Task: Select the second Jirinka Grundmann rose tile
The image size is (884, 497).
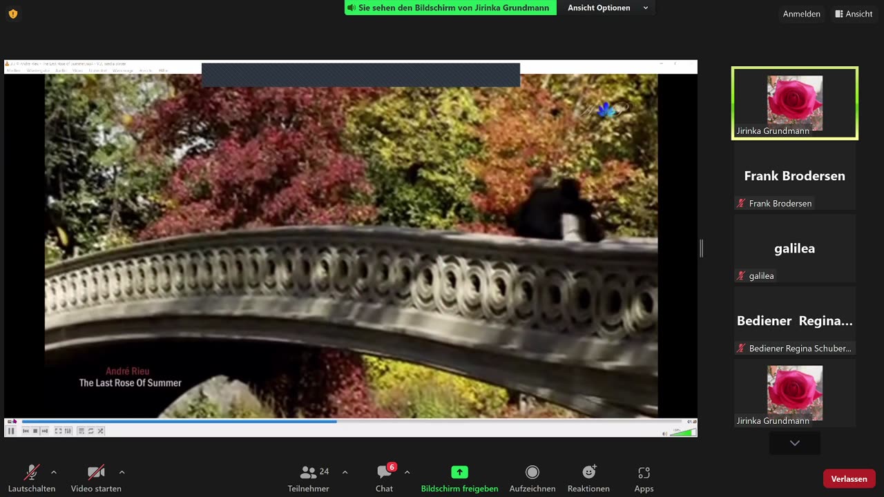Action: click(x=795, y=393)
